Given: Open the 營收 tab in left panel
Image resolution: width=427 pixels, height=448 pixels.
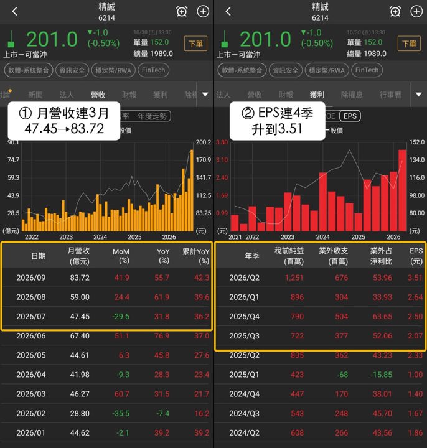Looking at the screenshot, I should point(98,95).
